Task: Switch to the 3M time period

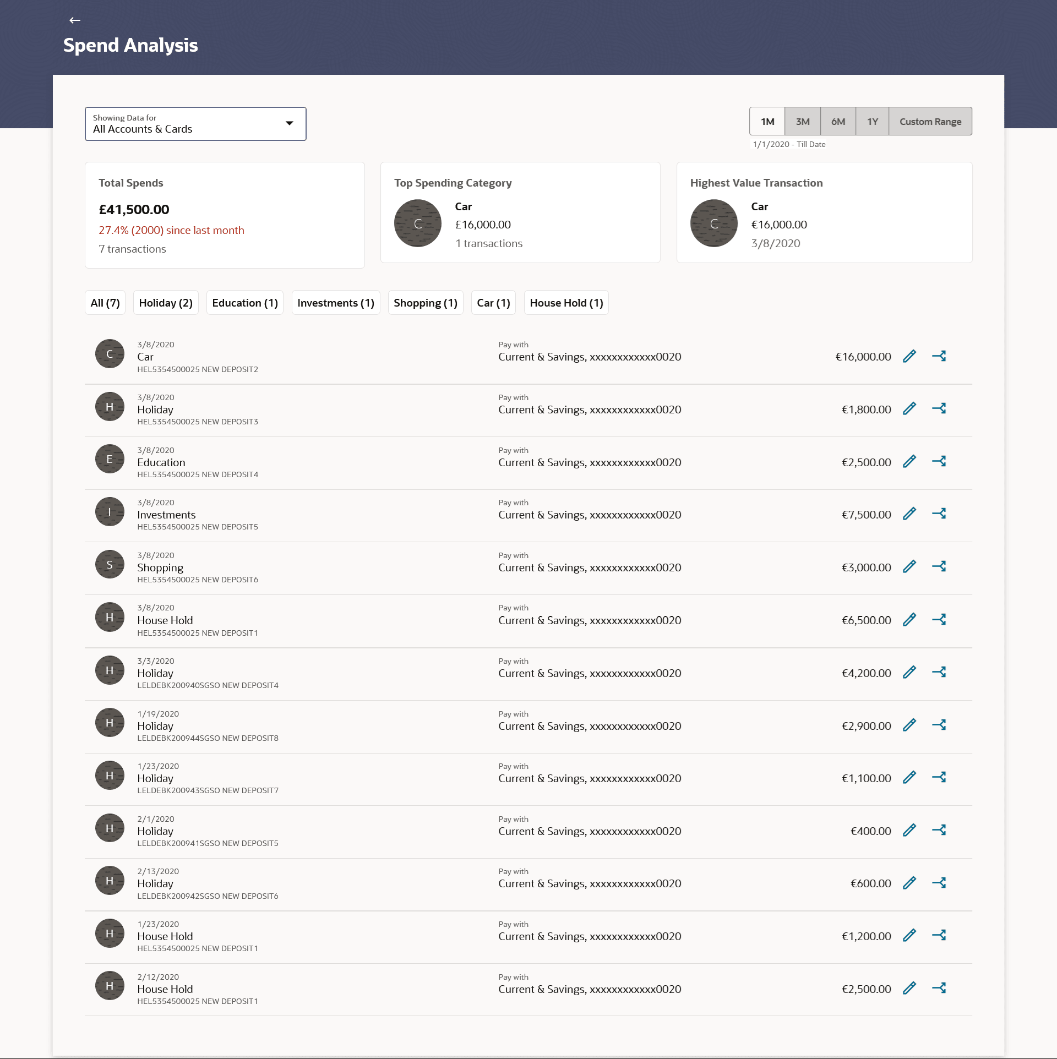Action: (x=803, y=122)
